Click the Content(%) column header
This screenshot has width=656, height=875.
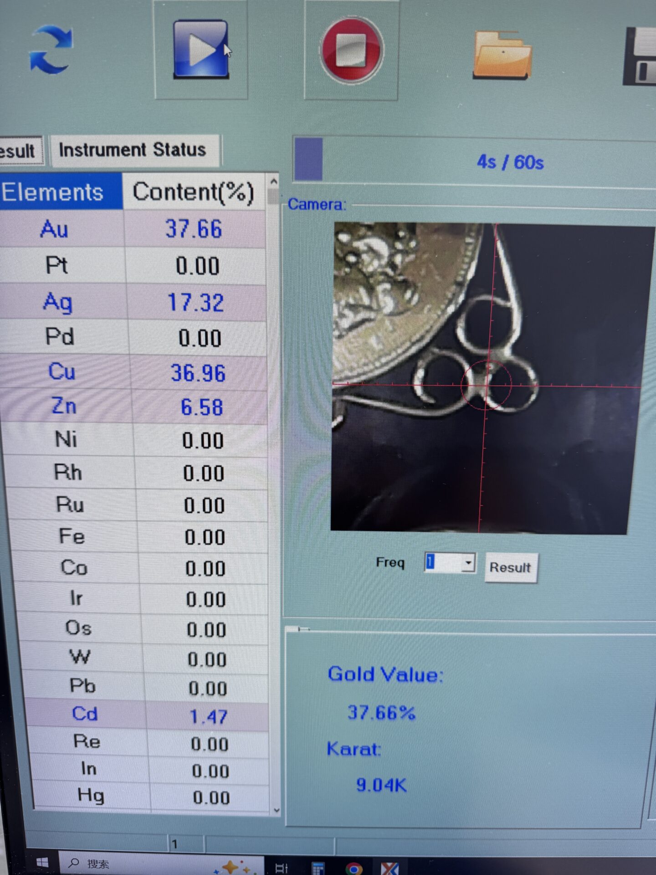point(195,192)
